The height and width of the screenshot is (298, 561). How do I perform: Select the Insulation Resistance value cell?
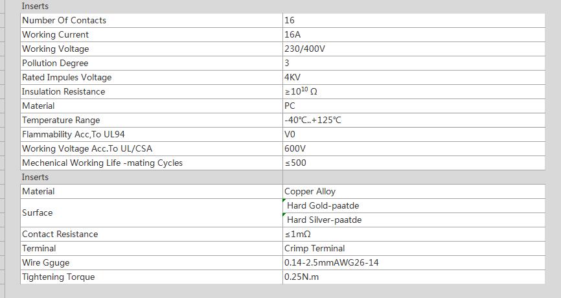(x=413, y=92)
